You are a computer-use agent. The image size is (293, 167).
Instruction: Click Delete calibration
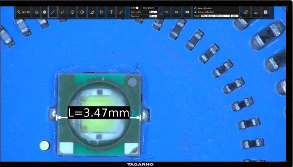point(206,12)
